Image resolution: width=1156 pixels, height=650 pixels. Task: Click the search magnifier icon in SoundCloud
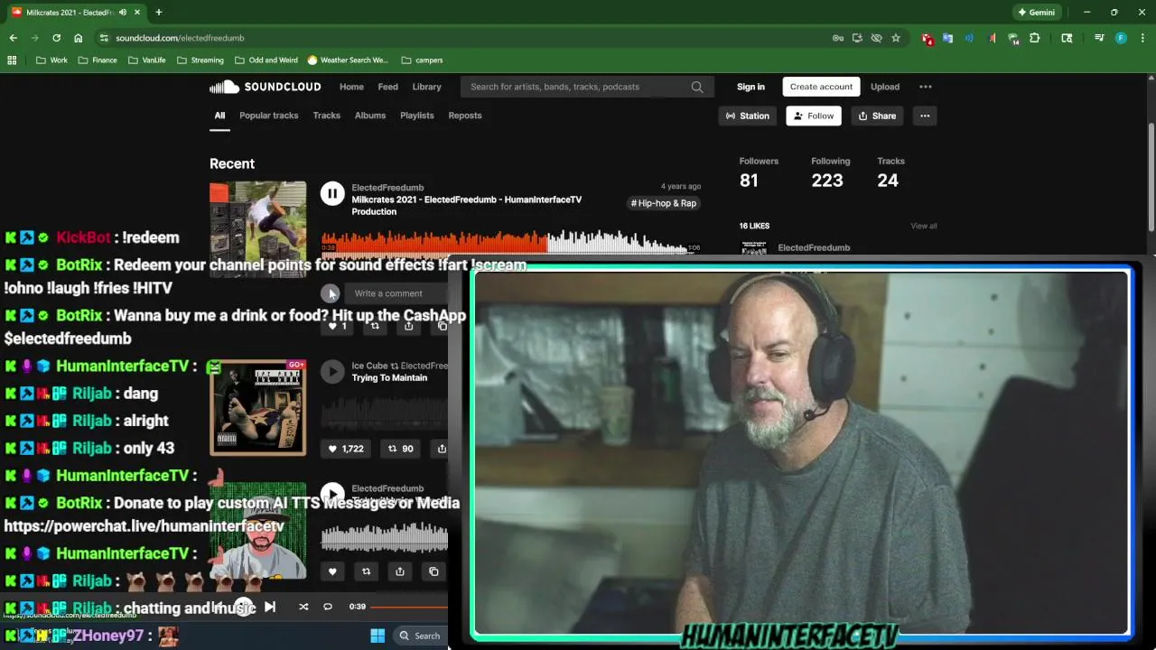[x=697, y=87]
